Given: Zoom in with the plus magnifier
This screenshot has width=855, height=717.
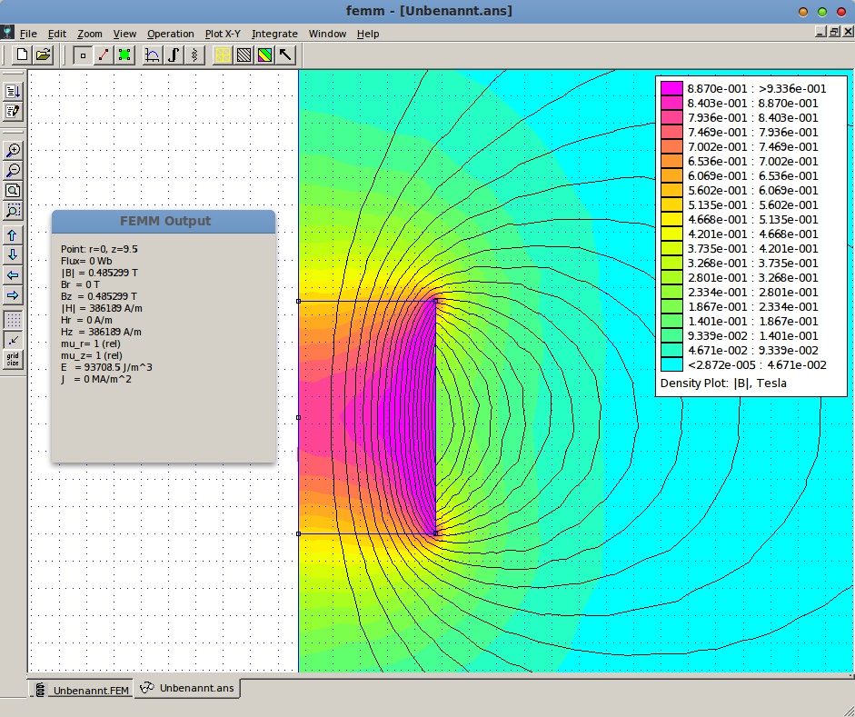Looking at the screenshot, I should coord(13,151).
